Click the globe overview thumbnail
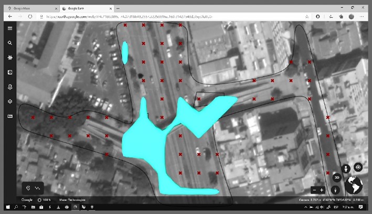 (x=354, y=185)
